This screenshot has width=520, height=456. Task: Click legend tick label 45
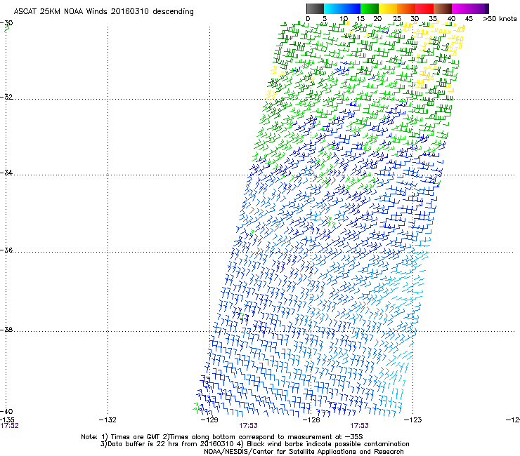click(x=469, y=19)
